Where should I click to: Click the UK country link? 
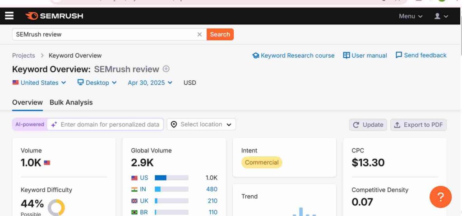point(144,201)
